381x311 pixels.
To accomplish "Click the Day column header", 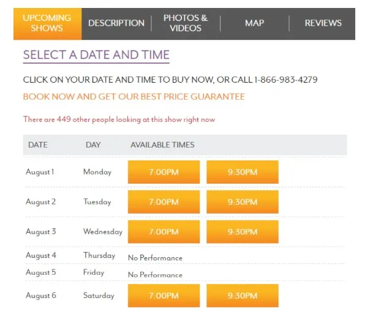I will (93, 145).
